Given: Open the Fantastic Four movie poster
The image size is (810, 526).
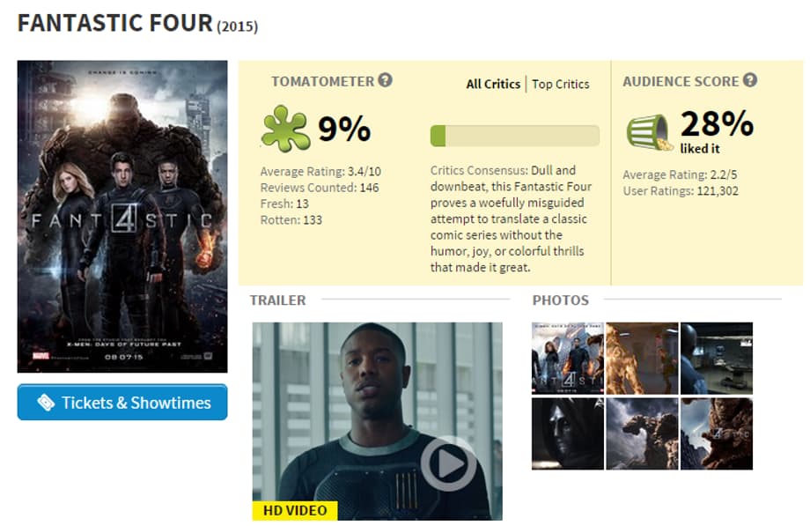Looking at the screenshot, I should coord(122,216).
